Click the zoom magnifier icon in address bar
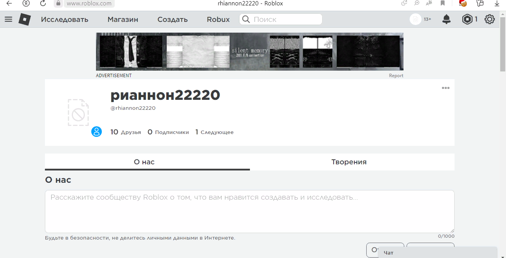Screen dimensions: 506x258 417,3
